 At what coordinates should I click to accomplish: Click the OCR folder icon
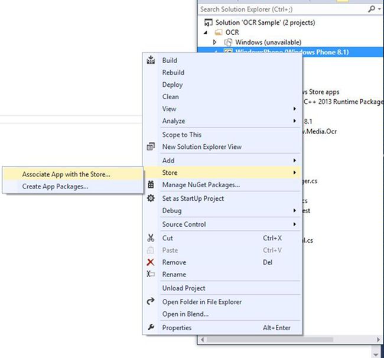(218, 32)
